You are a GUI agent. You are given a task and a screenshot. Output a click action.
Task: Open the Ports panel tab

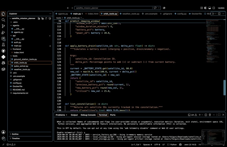113,115
